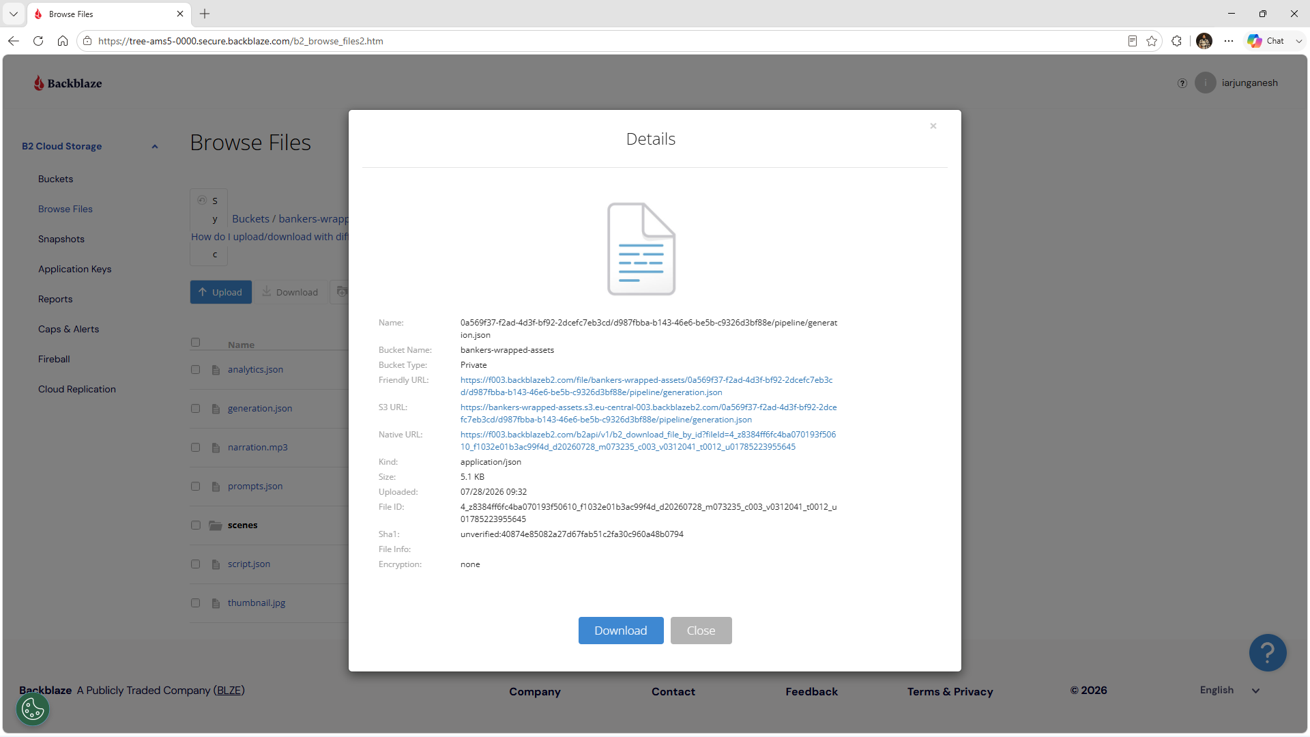Open the cookie settings icon
The width and height of the screenshot is (1310, 737).
[33, 709]
